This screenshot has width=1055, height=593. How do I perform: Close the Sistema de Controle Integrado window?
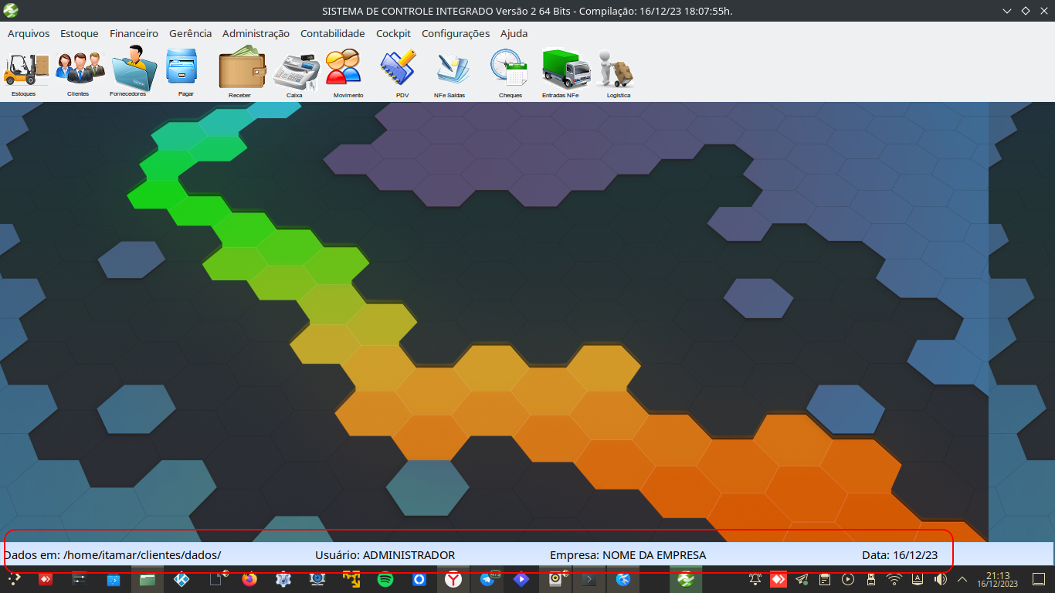pyautogui.click(x=1043, y=11)
